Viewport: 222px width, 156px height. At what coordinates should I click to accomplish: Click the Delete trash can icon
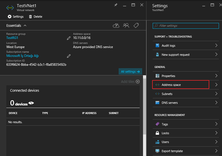(30, 17)
